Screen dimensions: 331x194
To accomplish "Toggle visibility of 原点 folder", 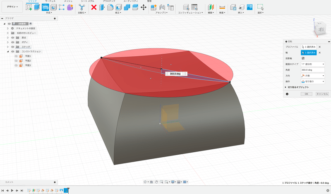I will point(13,38).
